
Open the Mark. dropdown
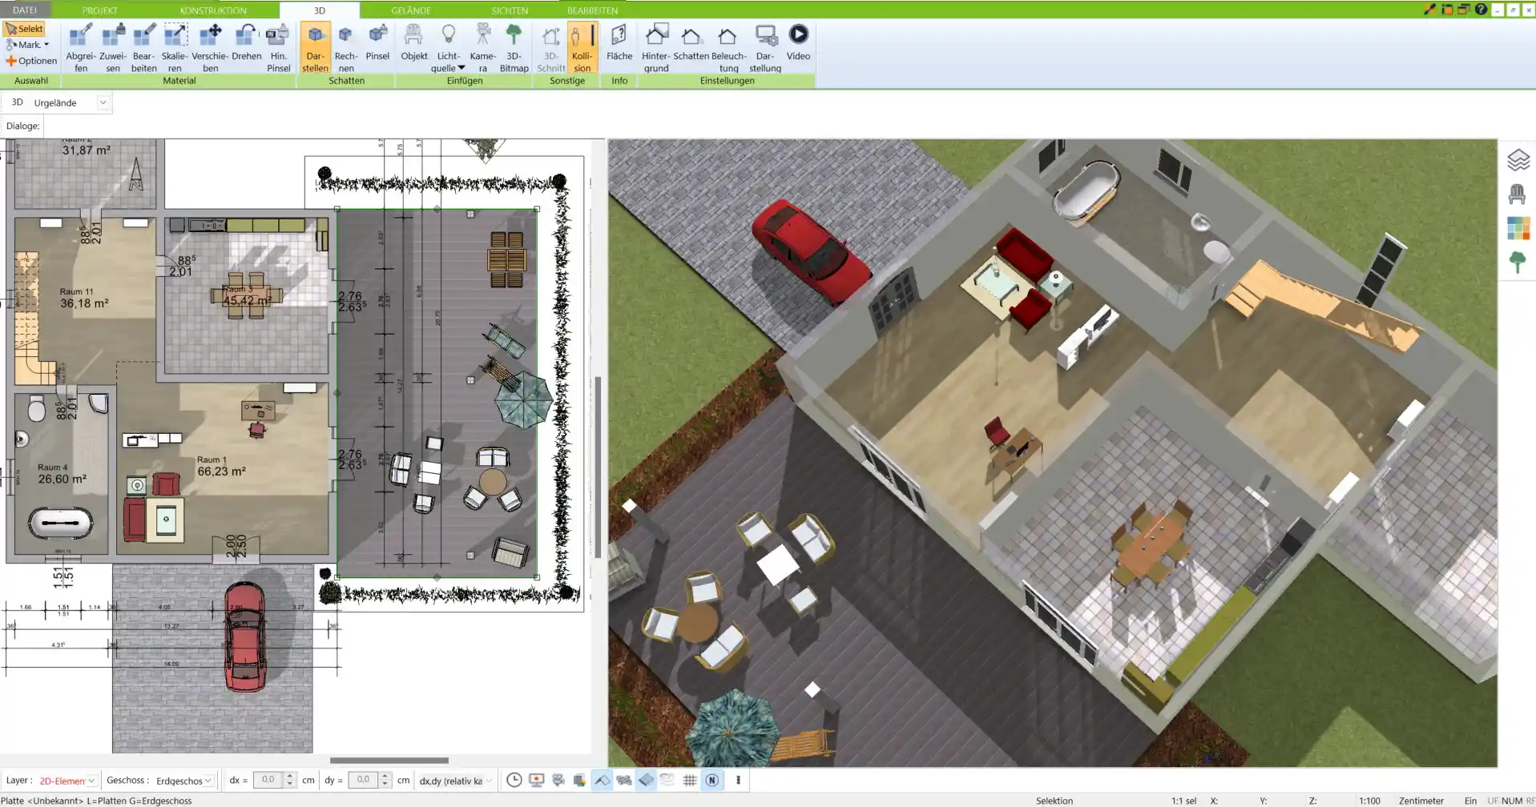coord(28,45)
